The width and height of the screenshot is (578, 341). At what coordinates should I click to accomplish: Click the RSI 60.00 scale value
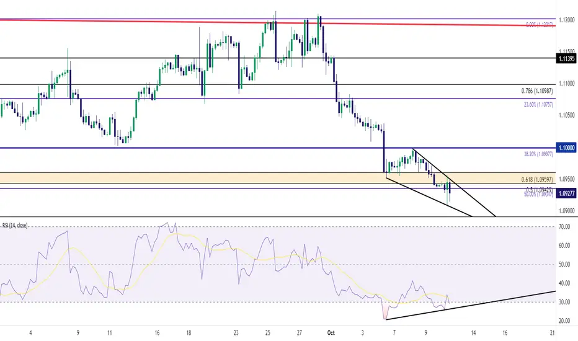pyautogui.click(x=564, y=246)
